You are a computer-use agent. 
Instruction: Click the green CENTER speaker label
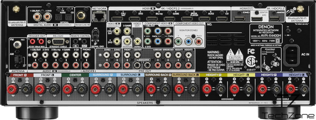click(x=75, y=75)
